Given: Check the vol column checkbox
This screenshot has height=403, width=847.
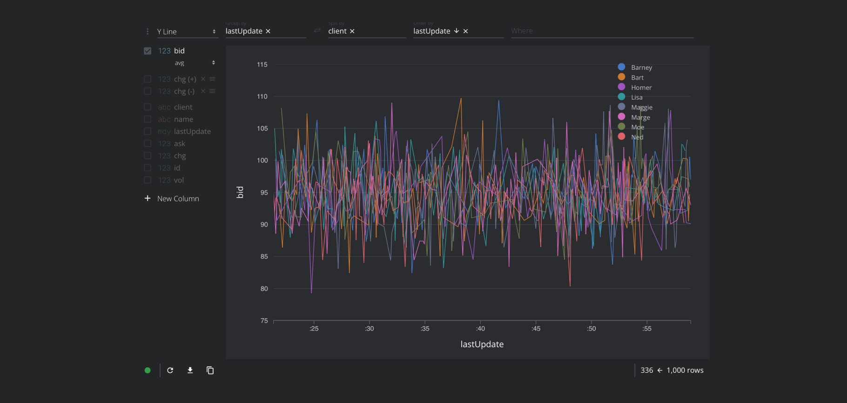Looking at the screenshot, I should [x=148, y=180].
